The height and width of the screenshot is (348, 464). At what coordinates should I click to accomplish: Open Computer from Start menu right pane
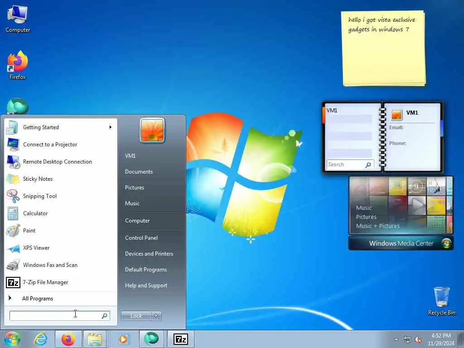click(x=137, y=221)
